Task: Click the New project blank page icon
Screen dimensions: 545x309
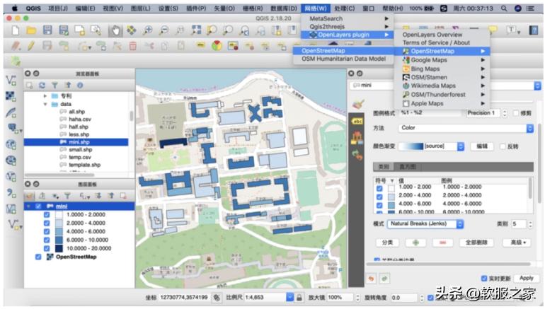Action: click(13, 30)
